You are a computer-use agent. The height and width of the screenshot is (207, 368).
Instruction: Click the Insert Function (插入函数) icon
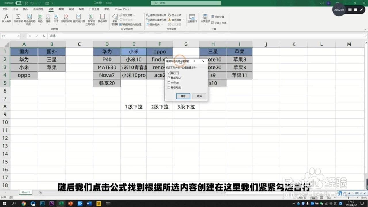click(x=6, y=18)
